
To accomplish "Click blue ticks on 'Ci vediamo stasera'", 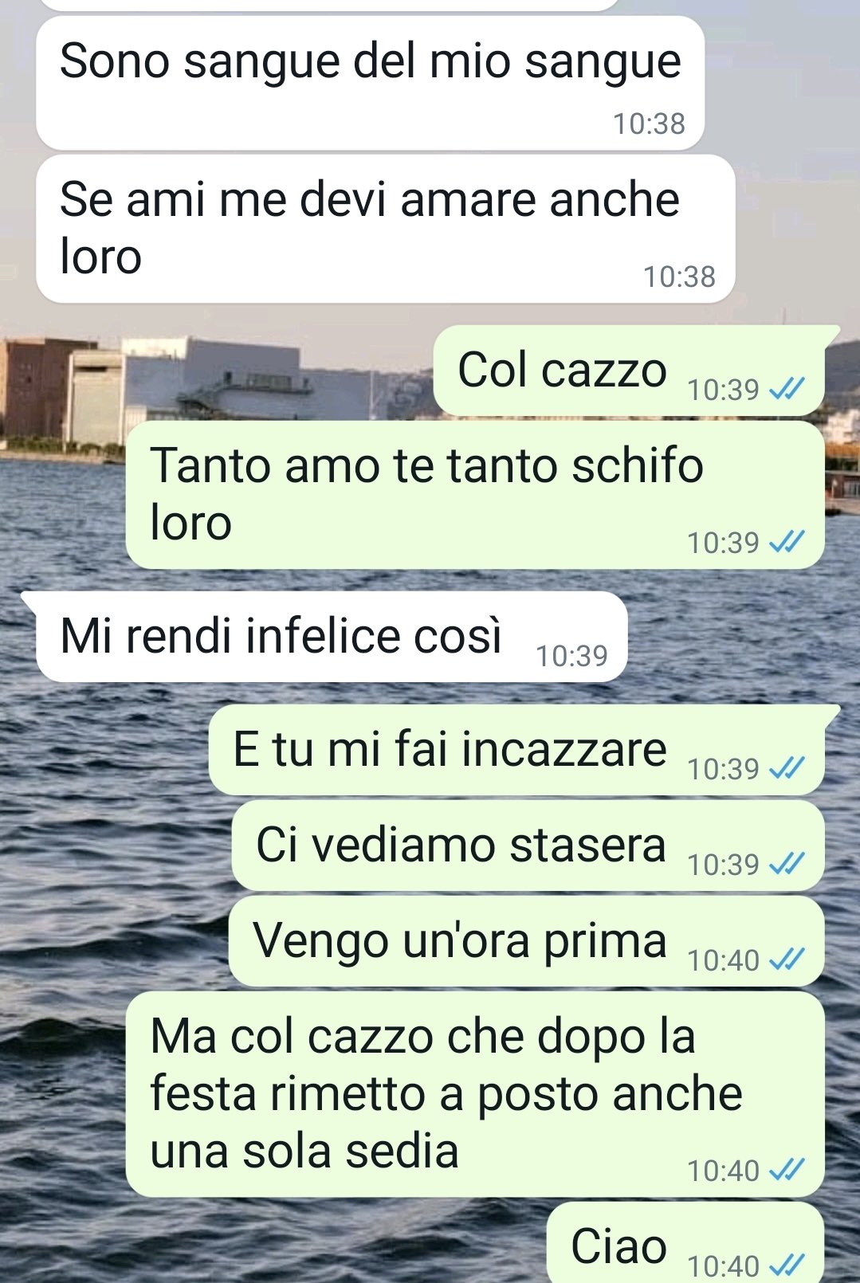I will tap(787, 865).
